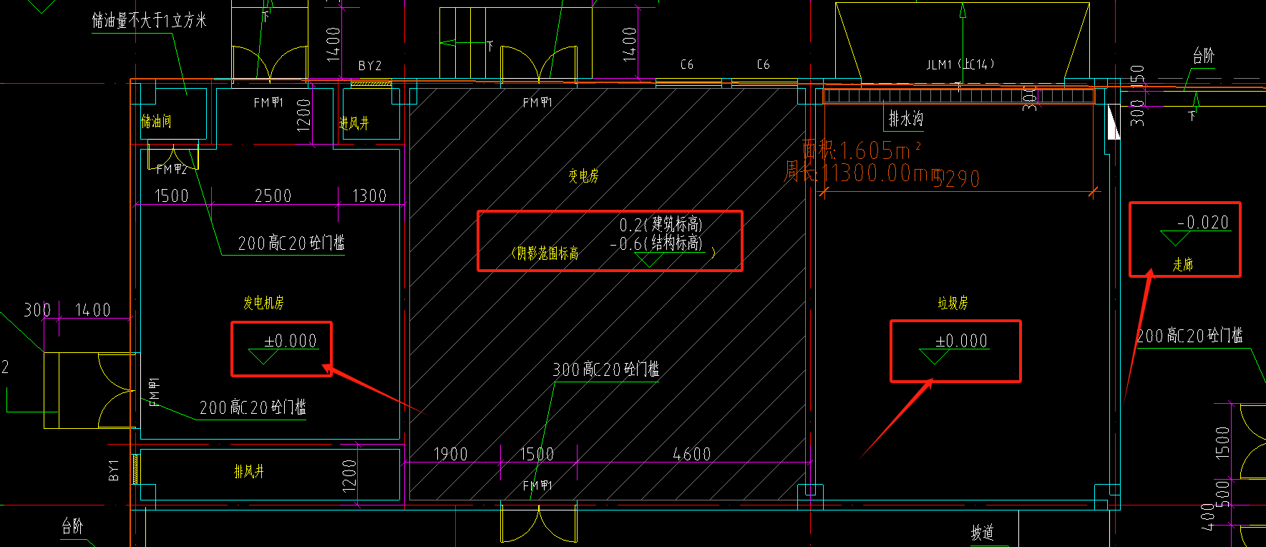Click the 2500 dimension value

pos(273,195)
